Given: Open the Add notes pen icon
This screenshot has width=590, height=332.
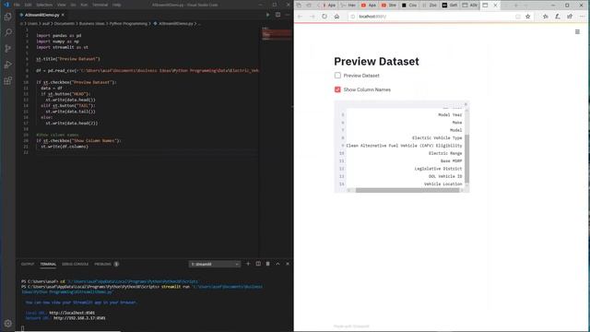Looking at the screenshot, I should pyautogui.click(x=558, y=17).
